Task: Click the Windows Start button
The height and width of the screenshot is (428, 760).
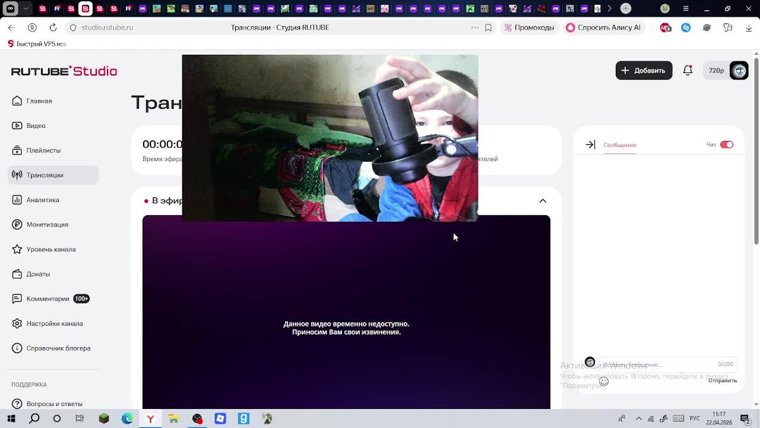Action: pos(11,418)
